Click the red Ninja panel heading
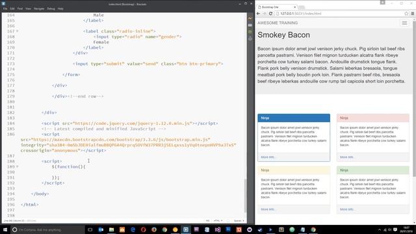The image size is (416, 234). 372,118
